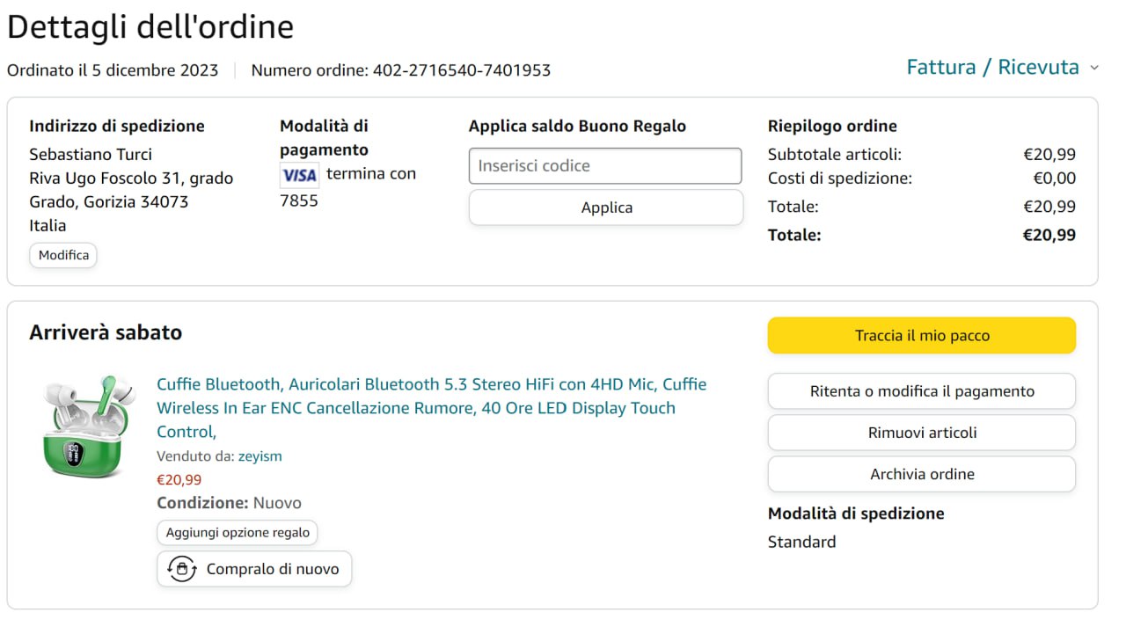This screenshot has height=634, width=1126.
Task: Click the buy-again circular arrows icon
Action: click(181, 569)
